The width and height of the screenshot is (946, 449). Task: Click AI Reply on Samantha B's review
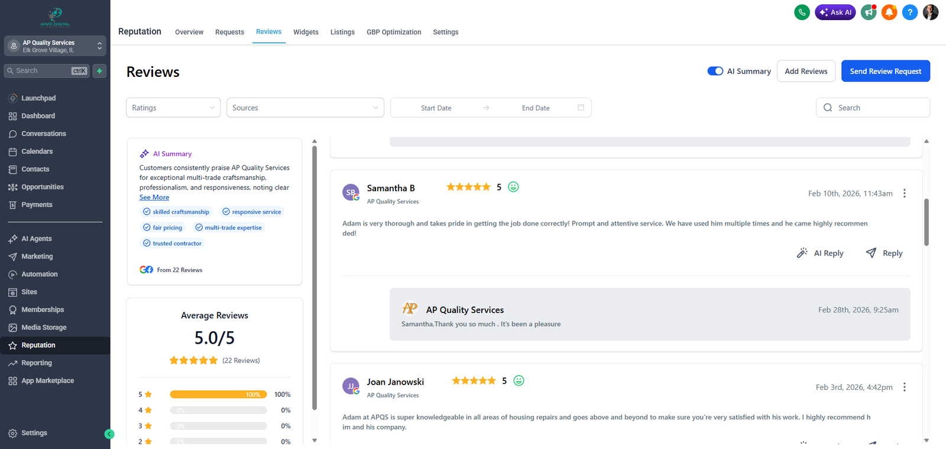[x=820, y=253]
